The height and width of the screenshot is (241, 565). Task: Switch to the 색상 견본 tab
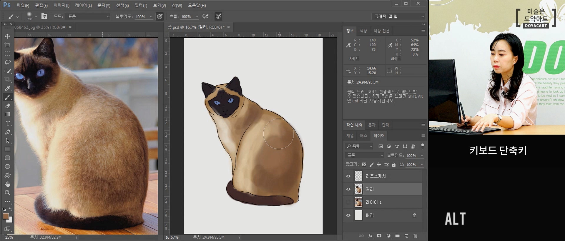coord(381,31)
